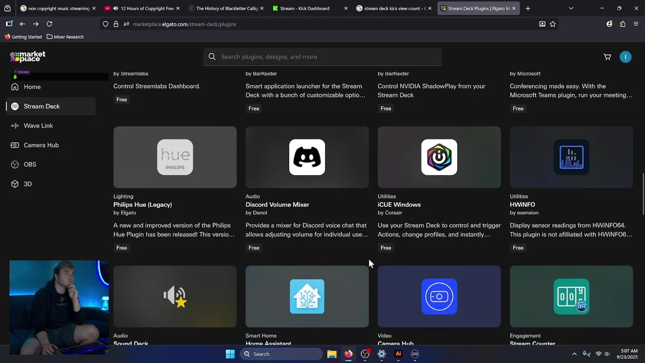Open the shopping cart icon
The height and width of the screenshot is (363, 645).
click(x=607, y=57)
